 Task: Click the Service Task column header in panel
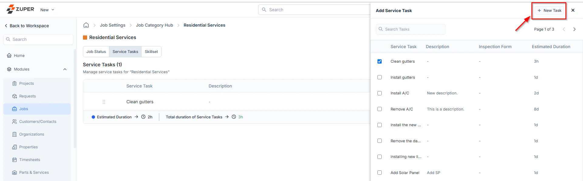[404, 47]
